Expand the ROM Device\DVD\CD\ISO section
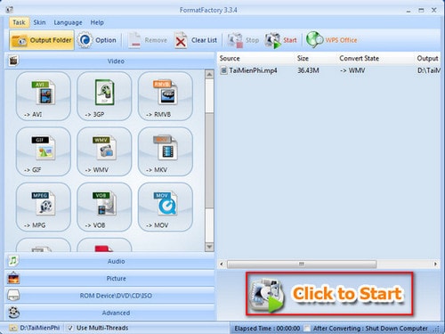445x334 pixels. pos(109,296)
